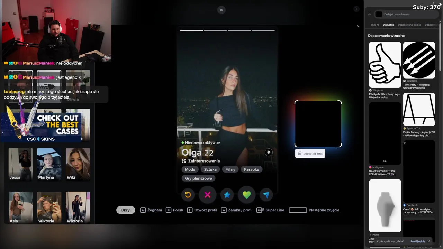This screenshot has height=249, width=443.
Task: Click the 'Zamknij profil' down-arrow key icon
Action: [224, 210]
